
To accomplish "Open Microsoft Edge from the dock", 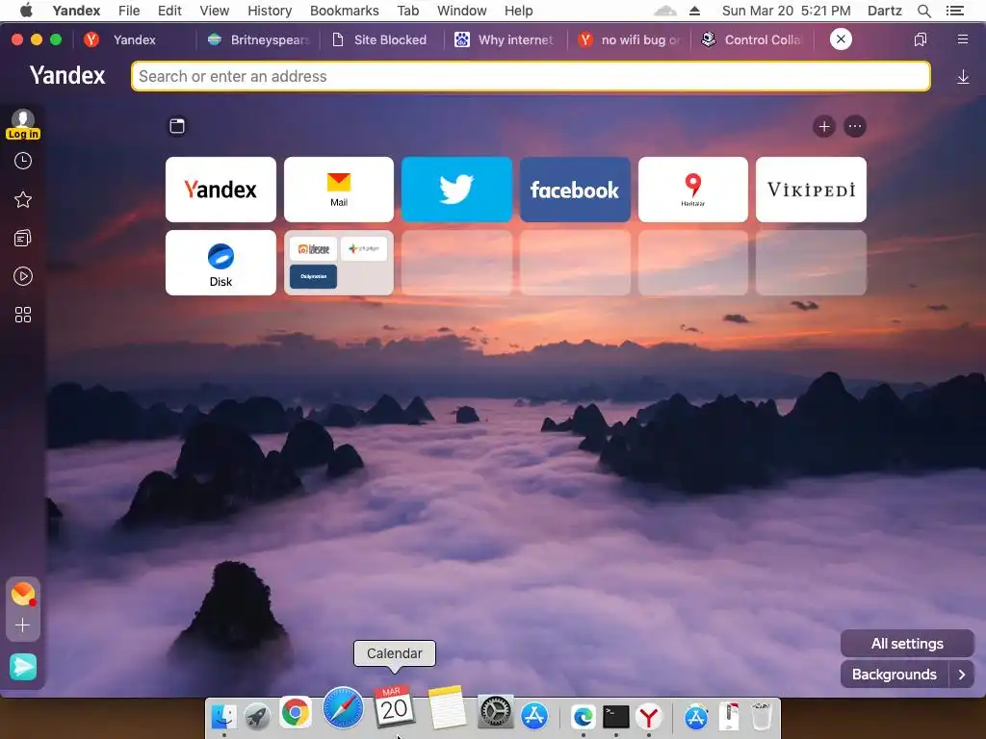I will [x=583, y=716].
